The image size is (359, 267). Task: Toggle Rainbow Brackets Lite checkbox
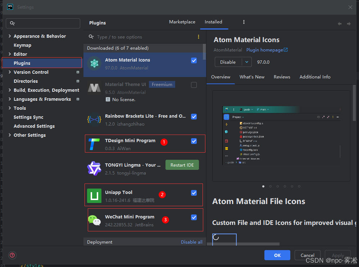[194, 117]
